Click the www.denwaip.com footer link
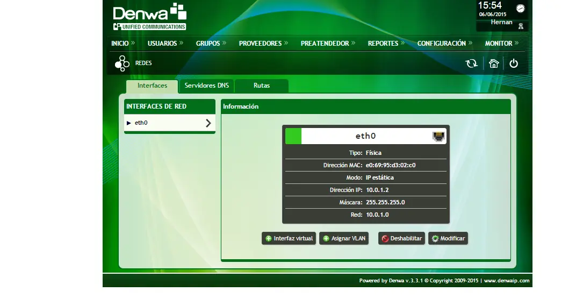Viewport: 576px width, 306px height. coord(507,281)
